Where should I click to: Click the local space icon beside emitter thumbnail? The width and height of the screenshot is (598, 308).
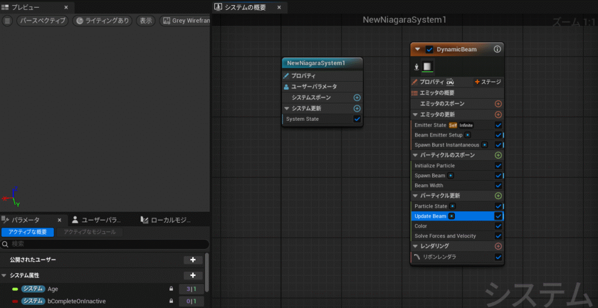(416, 67)
